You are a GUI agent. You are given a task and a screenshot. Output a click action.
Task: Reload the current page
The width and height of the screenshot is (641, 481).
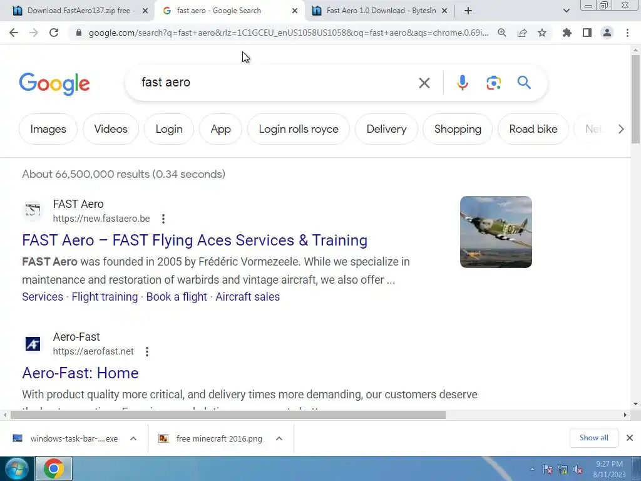click(54, 33)
